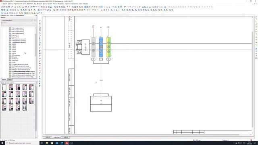Open the blank white thumbnail in preview panel
Screen dimensions: 258x145
(4, 87)
